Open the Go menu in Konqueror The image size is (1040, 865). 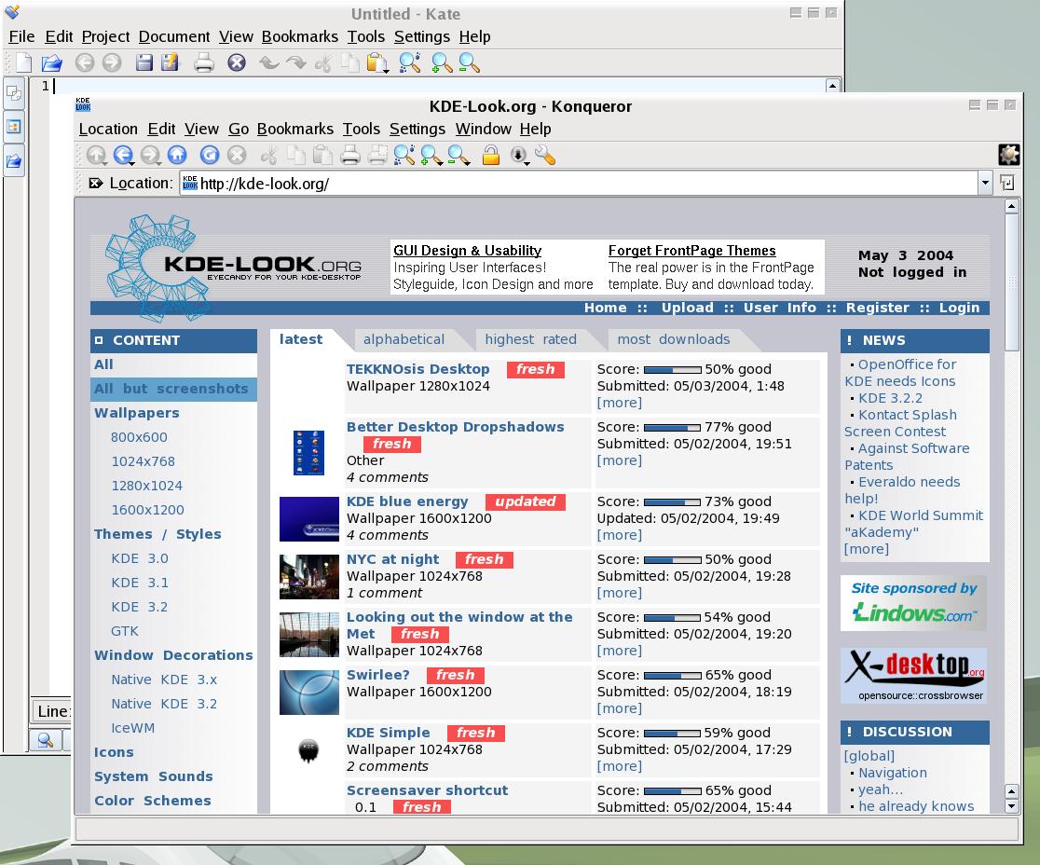[x=239, y=129]
